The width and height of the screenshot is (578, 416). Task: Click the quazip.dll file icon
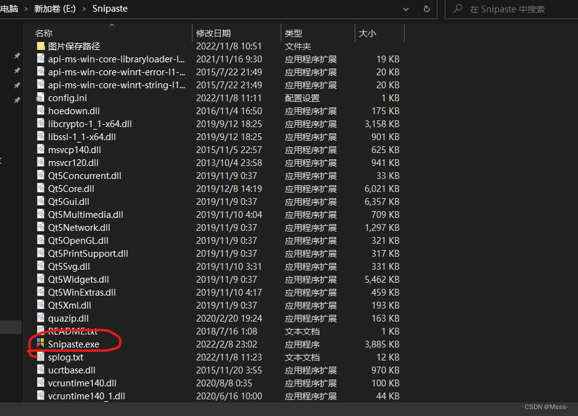click(41, 318)
